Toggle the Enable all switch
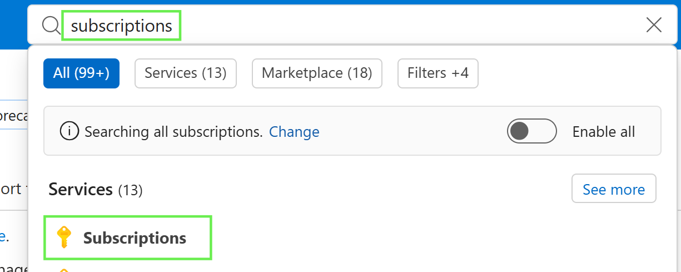 coord(532,131)
